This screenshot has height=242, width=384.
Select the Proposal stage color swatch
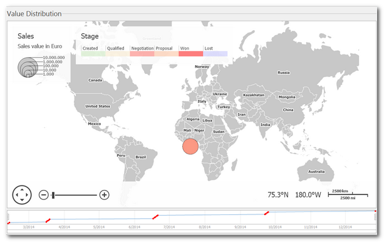point(167,54)
